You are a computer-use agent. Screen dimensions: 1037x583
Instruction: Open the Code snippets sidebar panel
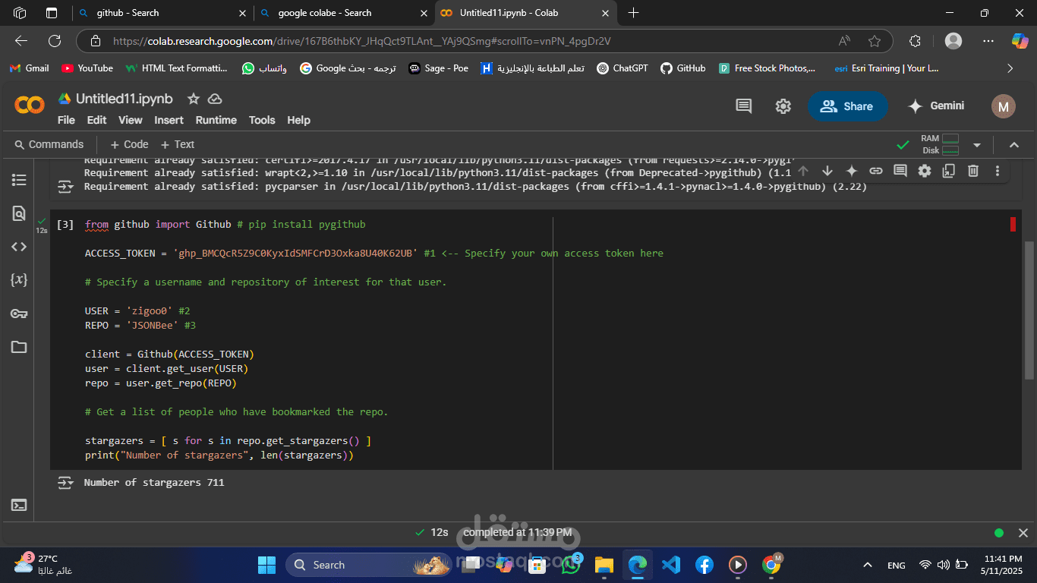point(19,247)
